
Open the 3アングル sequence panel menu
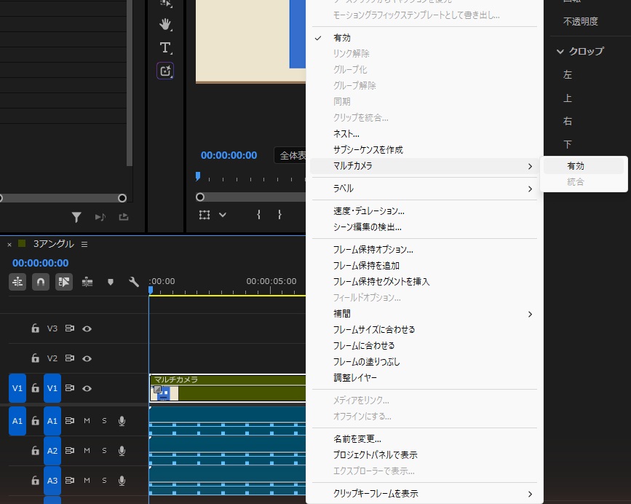pos(84,244)
